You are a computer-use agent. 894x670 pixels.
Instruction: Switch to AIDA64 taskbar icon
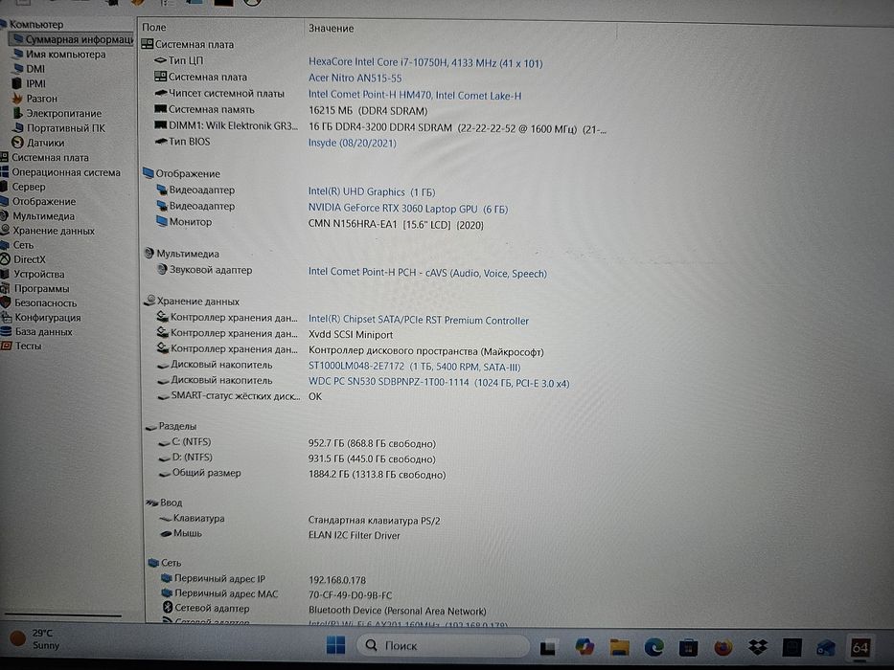[860, 647]
